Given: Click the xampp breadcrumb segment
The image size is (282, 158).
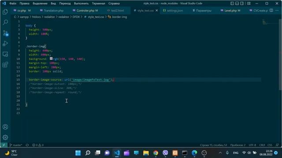Looking at the screenshot, I should (x=24, y=17).
